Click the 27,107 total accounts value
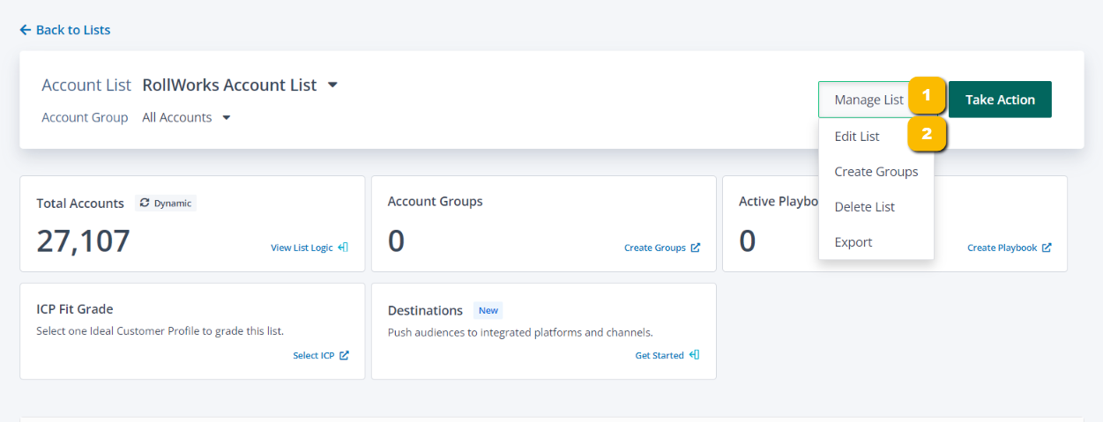The height and width of the screenshot is (422, 1103). pyautogui.click(x=83, y=241)
